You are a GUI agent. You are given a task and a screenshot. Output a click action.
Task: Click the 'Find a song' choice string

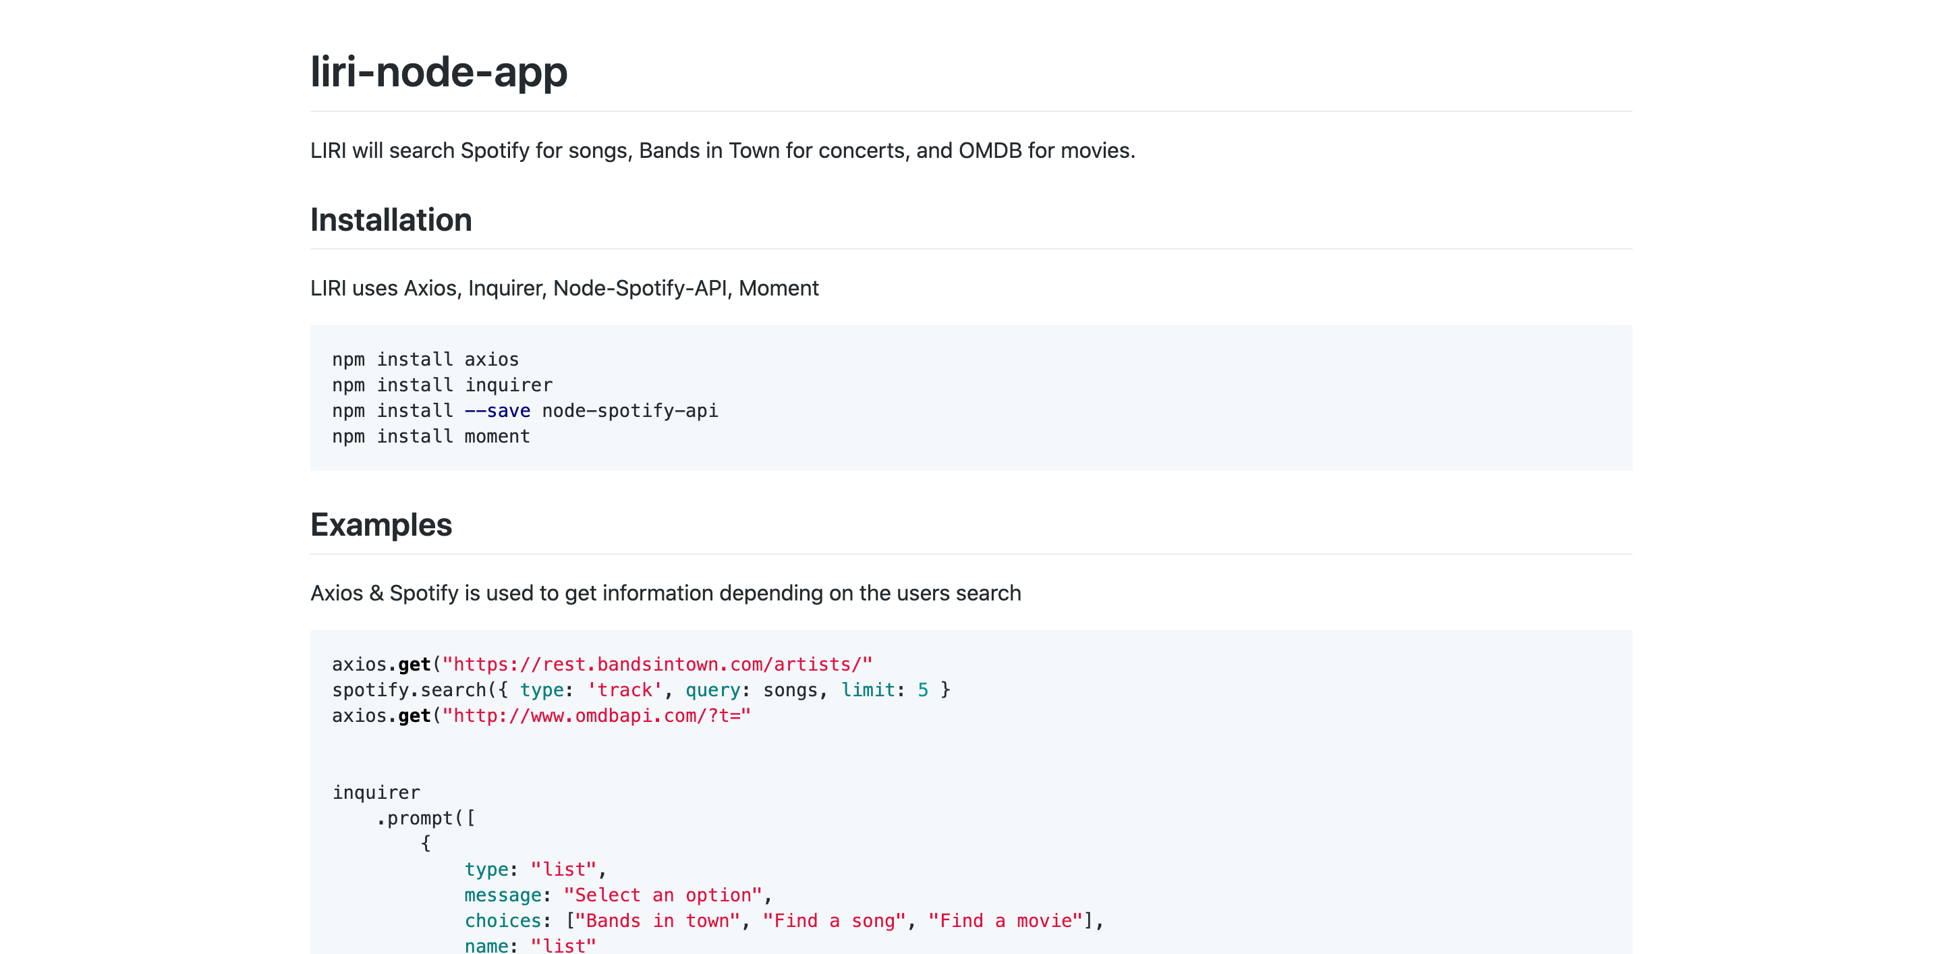[835, 920]
